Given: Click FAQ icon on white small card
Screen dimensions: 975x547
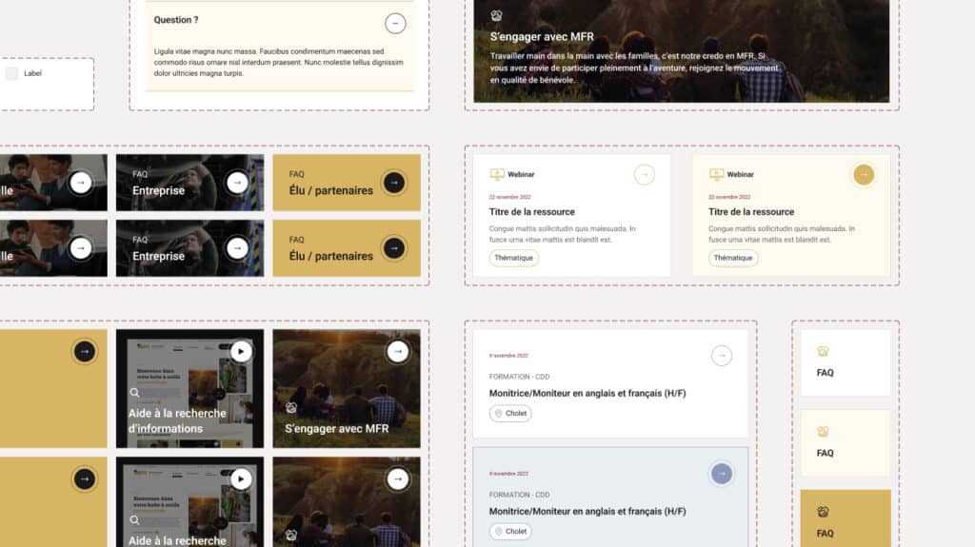Looking at the screenshot, I should click(823, 352).
